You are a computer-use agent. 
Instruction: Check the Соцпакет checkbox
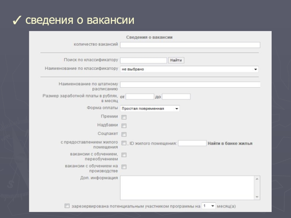(x=124, y=134)
